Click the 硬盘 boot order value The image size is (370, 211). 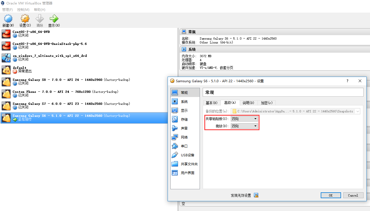pyautogui.click(x=203, y=64)
